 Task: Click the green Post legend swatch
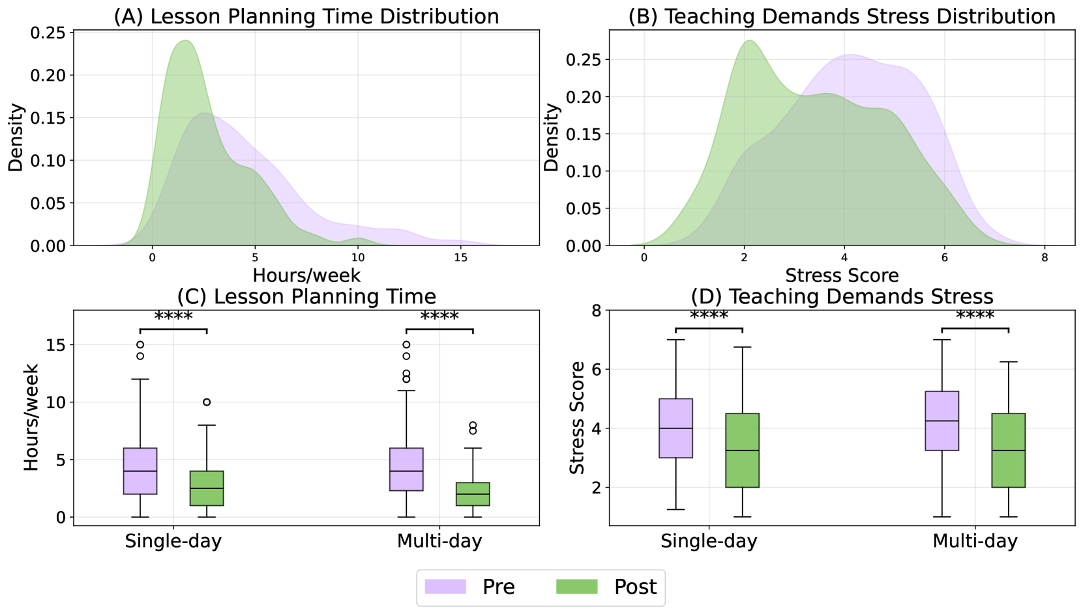point(576,587)
